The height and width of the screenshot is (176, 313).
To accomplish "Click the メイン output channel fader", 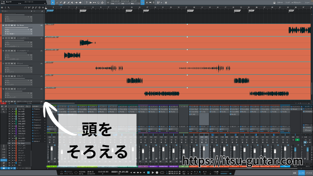I will pyautogui.click(x=308, y=149).
